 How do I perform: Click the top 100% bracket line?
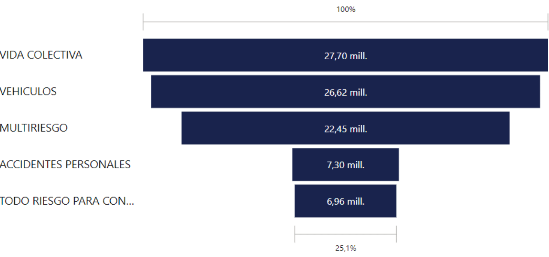345,22
